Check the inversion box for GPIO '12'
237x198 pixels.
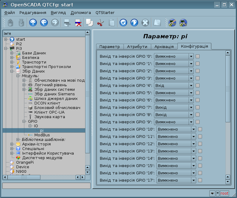click(x=200, y=144)
